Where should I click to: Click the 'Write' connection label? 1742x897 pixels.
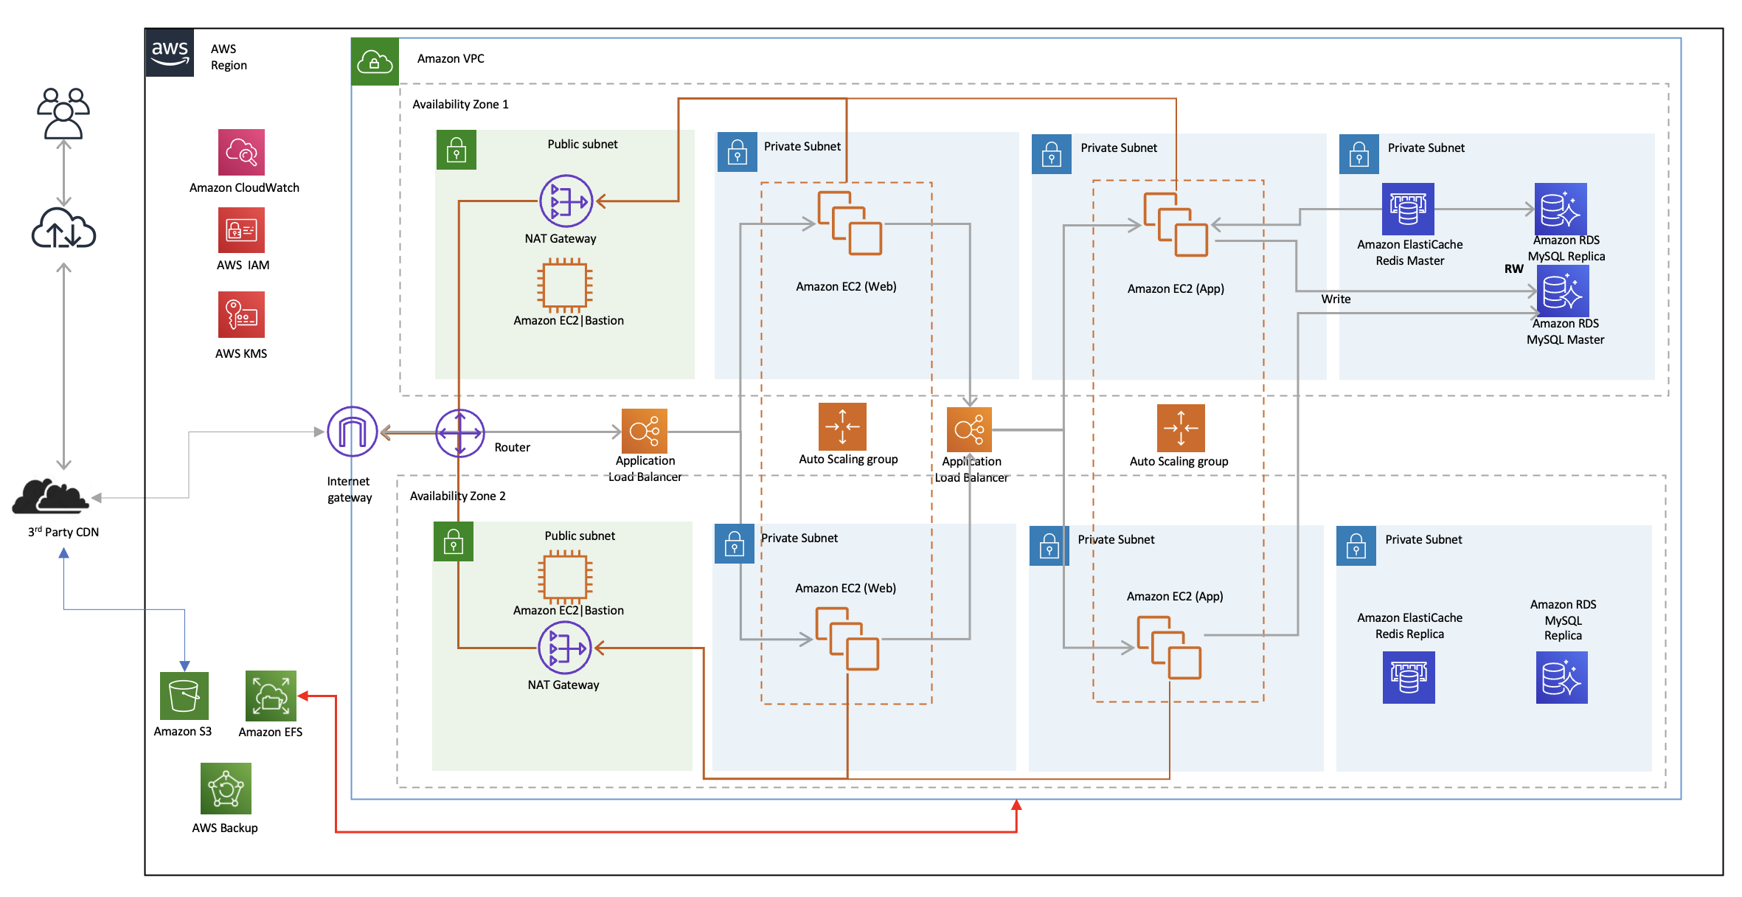coord(1336,299)
